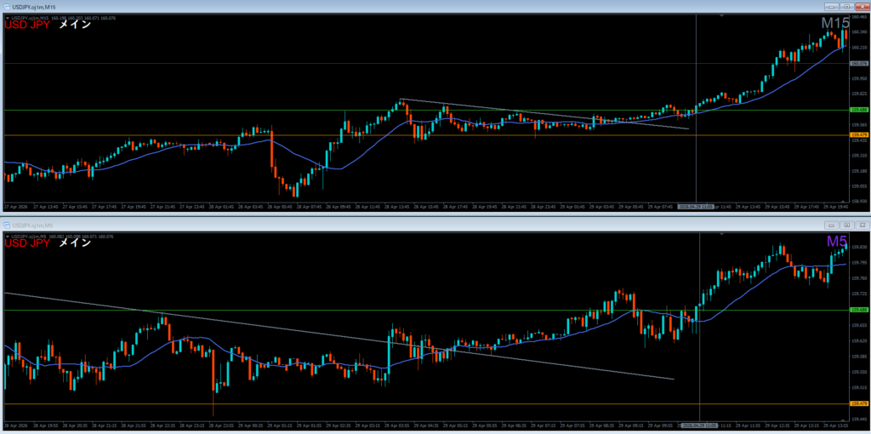The height and width of the screenshot is (434, 871).
Task: Click the メイン label in the M15 chart
Action: pyautogui.click(x=75, y=25)
